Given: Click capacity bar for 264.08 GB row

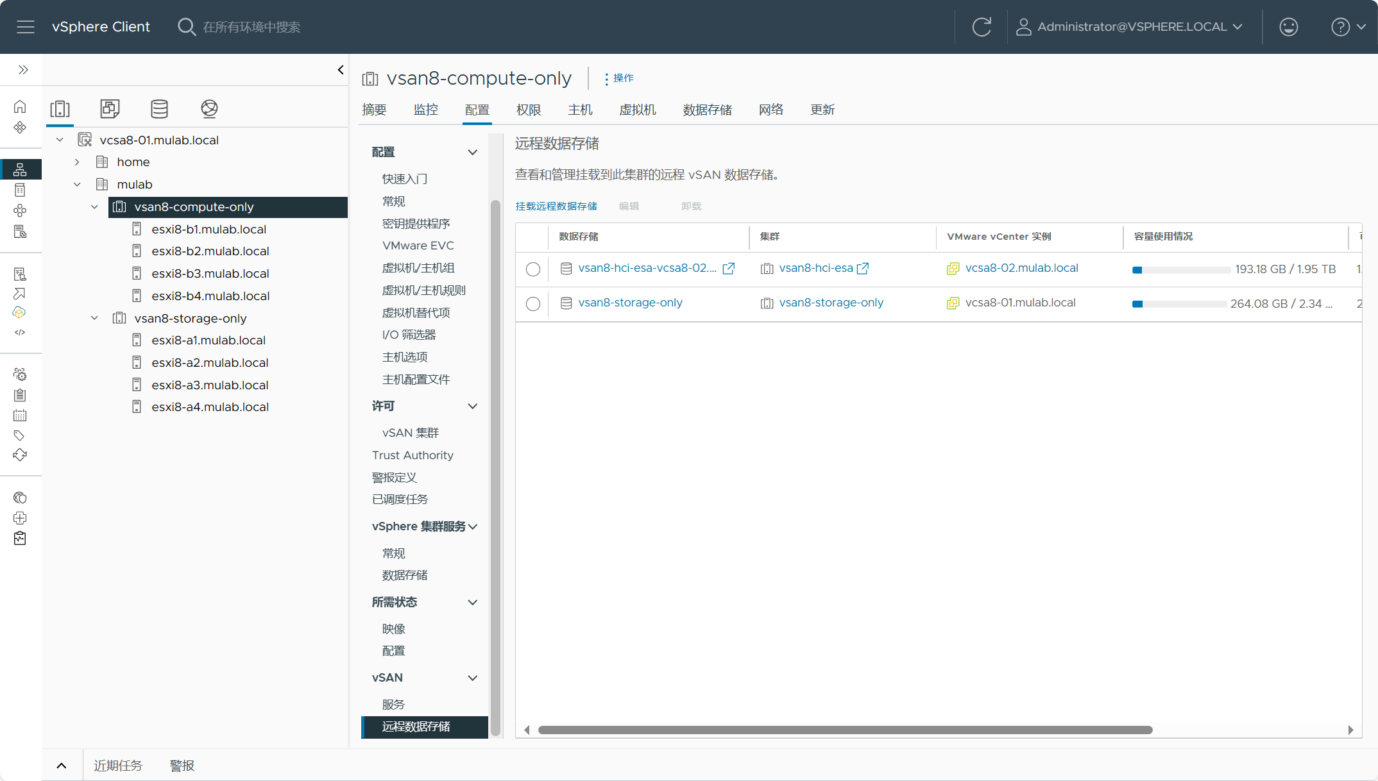Looking at the screenshot, I should 1180,304.
